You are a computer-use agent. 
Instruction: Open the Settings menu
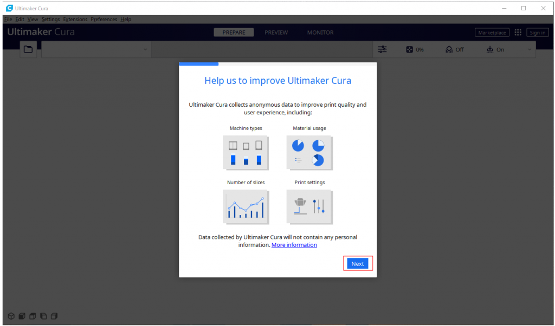[x=50, y=19]
